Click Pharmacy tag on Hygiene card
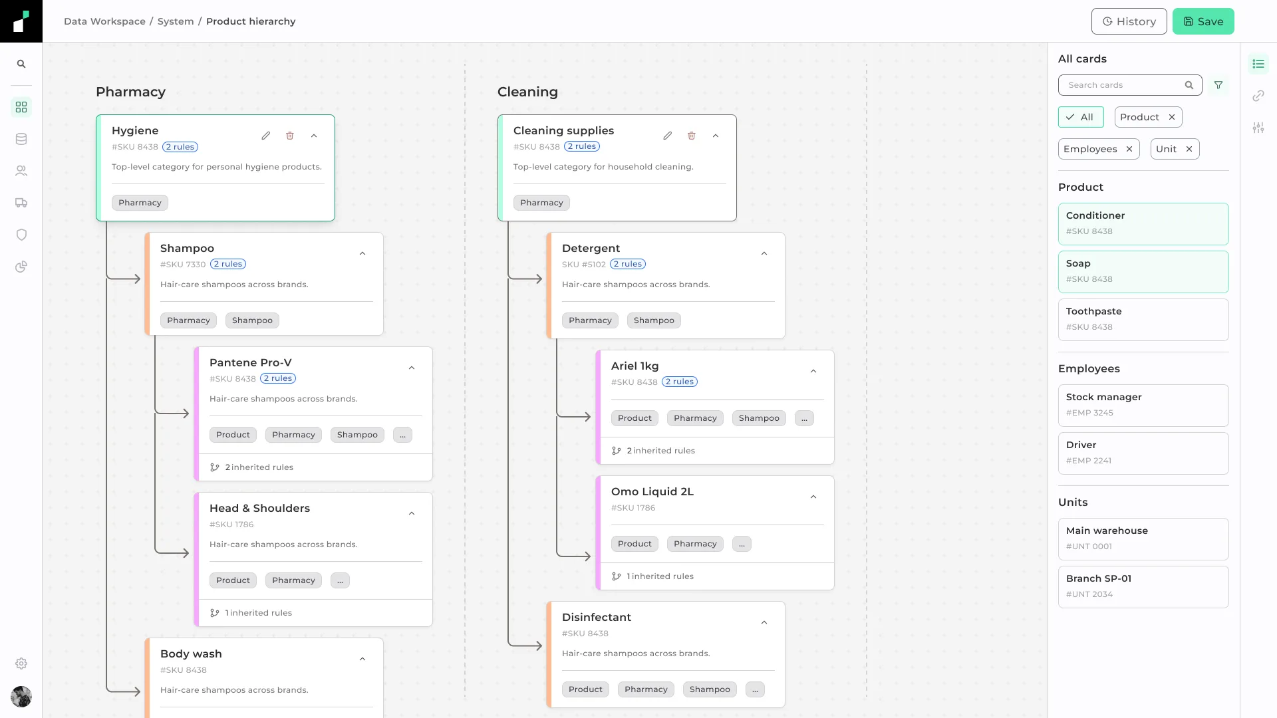Screen dimensions: 1277x718 click(140, 203)
